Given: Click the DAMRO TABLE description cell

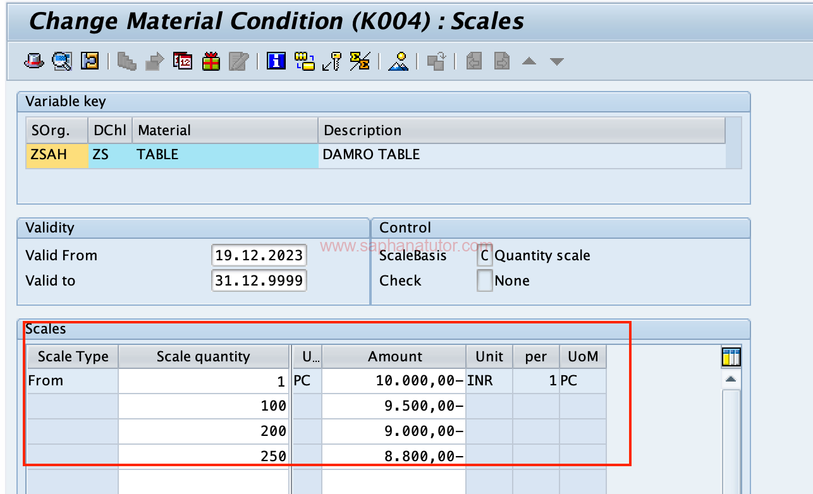Looking at the screenshot, I should (522, 155).
